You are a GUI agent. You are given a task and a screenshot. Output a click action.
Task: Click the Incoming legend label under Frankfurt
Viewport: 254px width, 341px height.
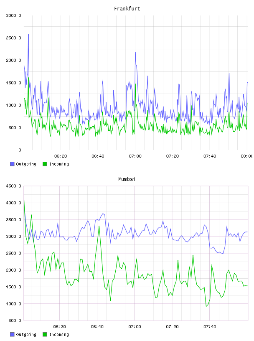tap(59, 164)
